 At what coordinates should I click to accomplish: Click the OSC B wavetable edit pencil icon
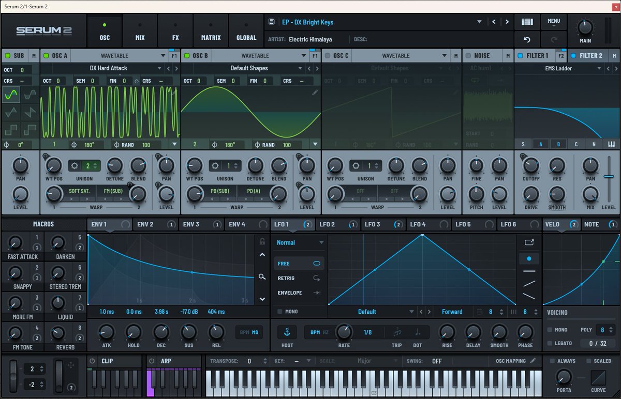pos(315,92)
